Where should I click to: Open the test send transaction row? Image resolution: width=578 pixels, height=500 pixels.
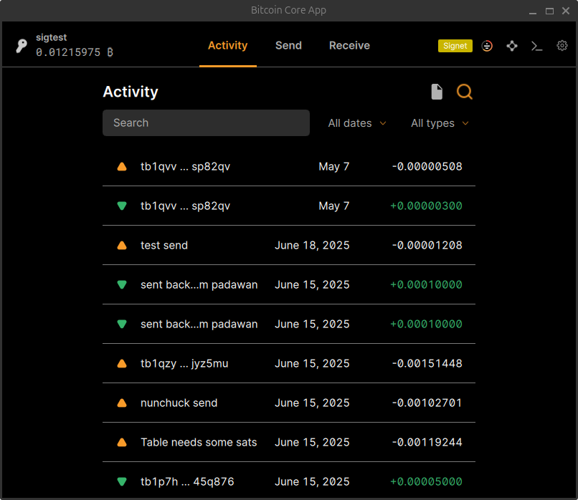pyautogui.click(x=288, y=245)
